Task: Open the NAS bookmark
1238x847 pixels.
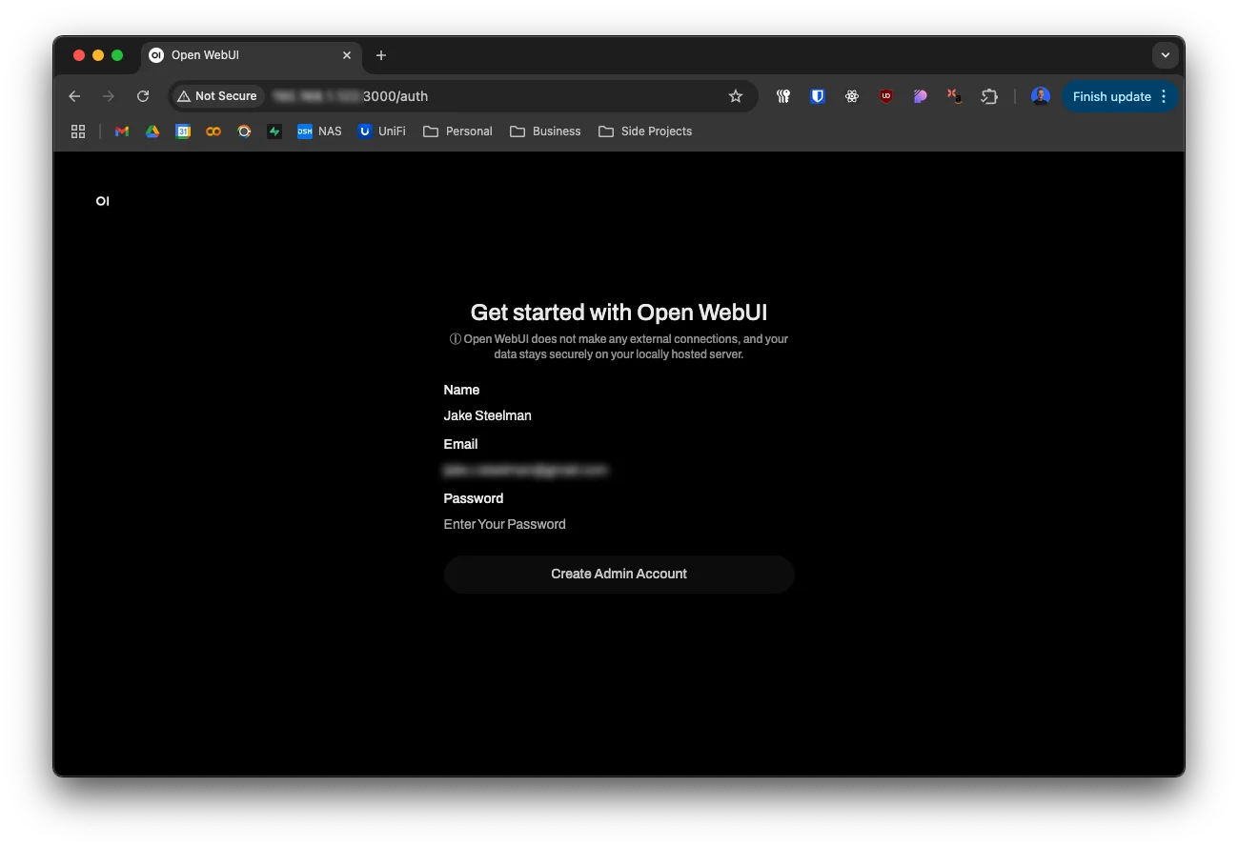Action: pyautogui.click(x=319, y=131)
